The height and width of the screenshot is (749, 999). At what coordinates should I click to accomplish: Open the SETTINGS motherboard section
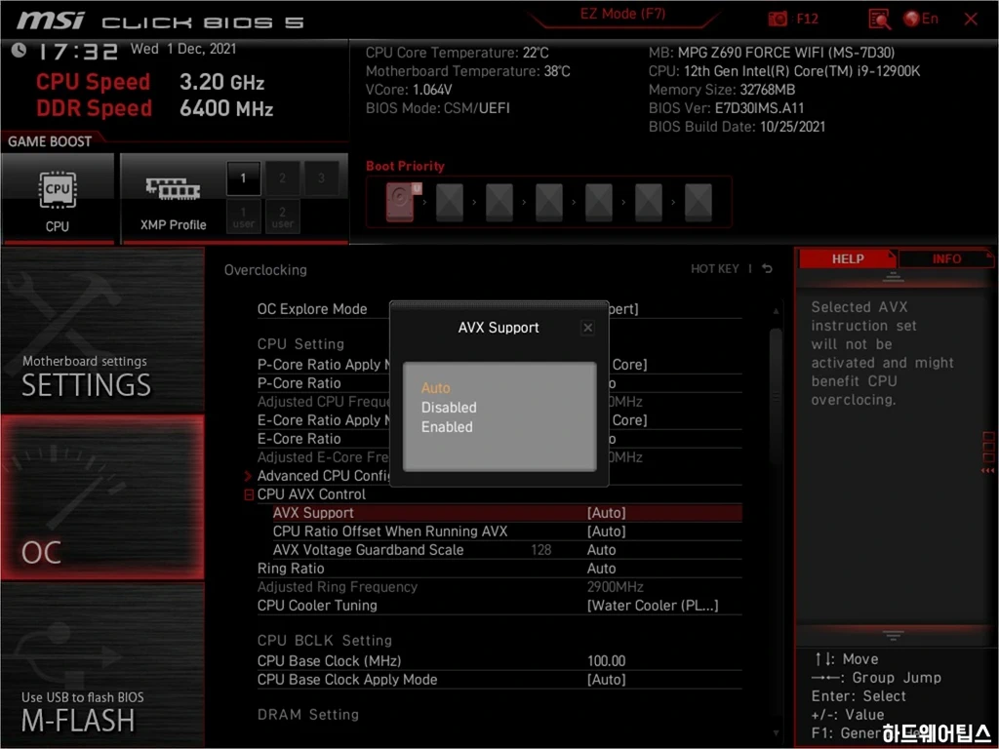click(101, 330)
